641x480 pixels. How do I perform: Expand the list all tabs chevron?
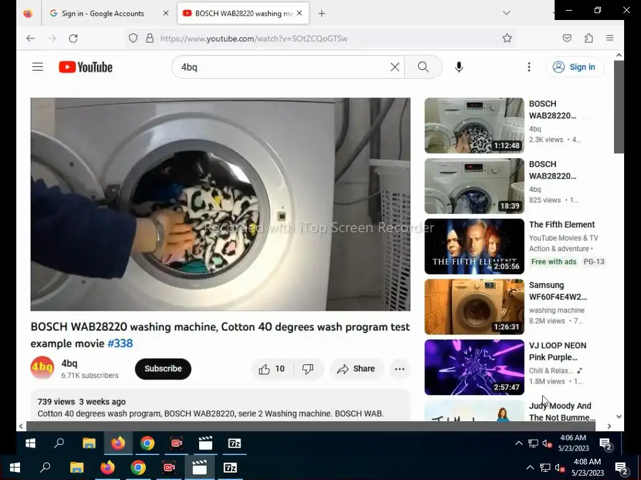click(x=506, y=13)
